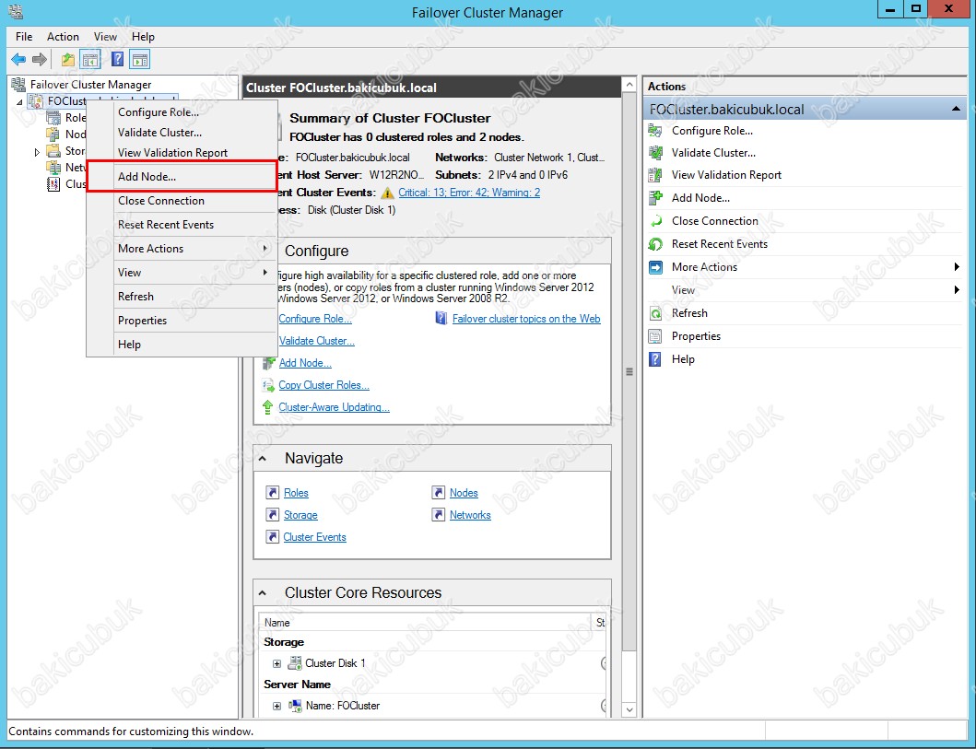Image resolution: width=976 pixels, height=749 pixels.
Task: Click the Back arrow in the toolbar
Action: 18,60
